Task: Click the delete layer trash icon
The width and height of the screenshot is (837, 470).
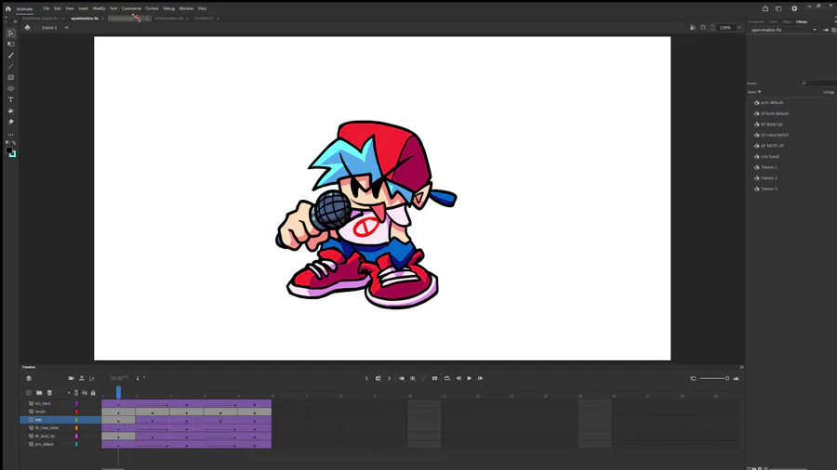Action: point(49,393)
